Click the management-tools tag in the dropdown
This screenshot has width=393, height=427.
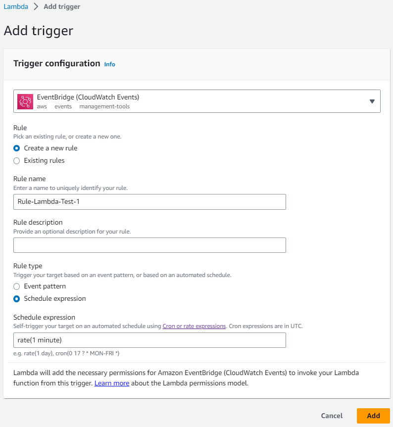(104, 106)
